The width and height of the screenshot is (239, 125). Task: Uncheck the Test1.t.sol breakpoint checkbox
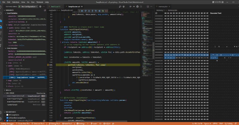click(x=7, y=121)
